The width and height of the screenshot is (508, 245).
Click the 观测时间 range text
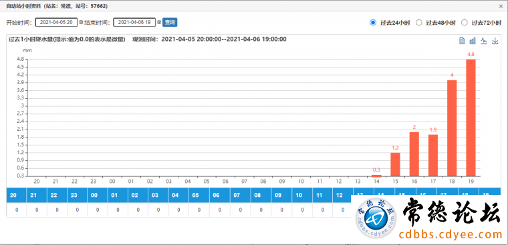click(209, 39)
